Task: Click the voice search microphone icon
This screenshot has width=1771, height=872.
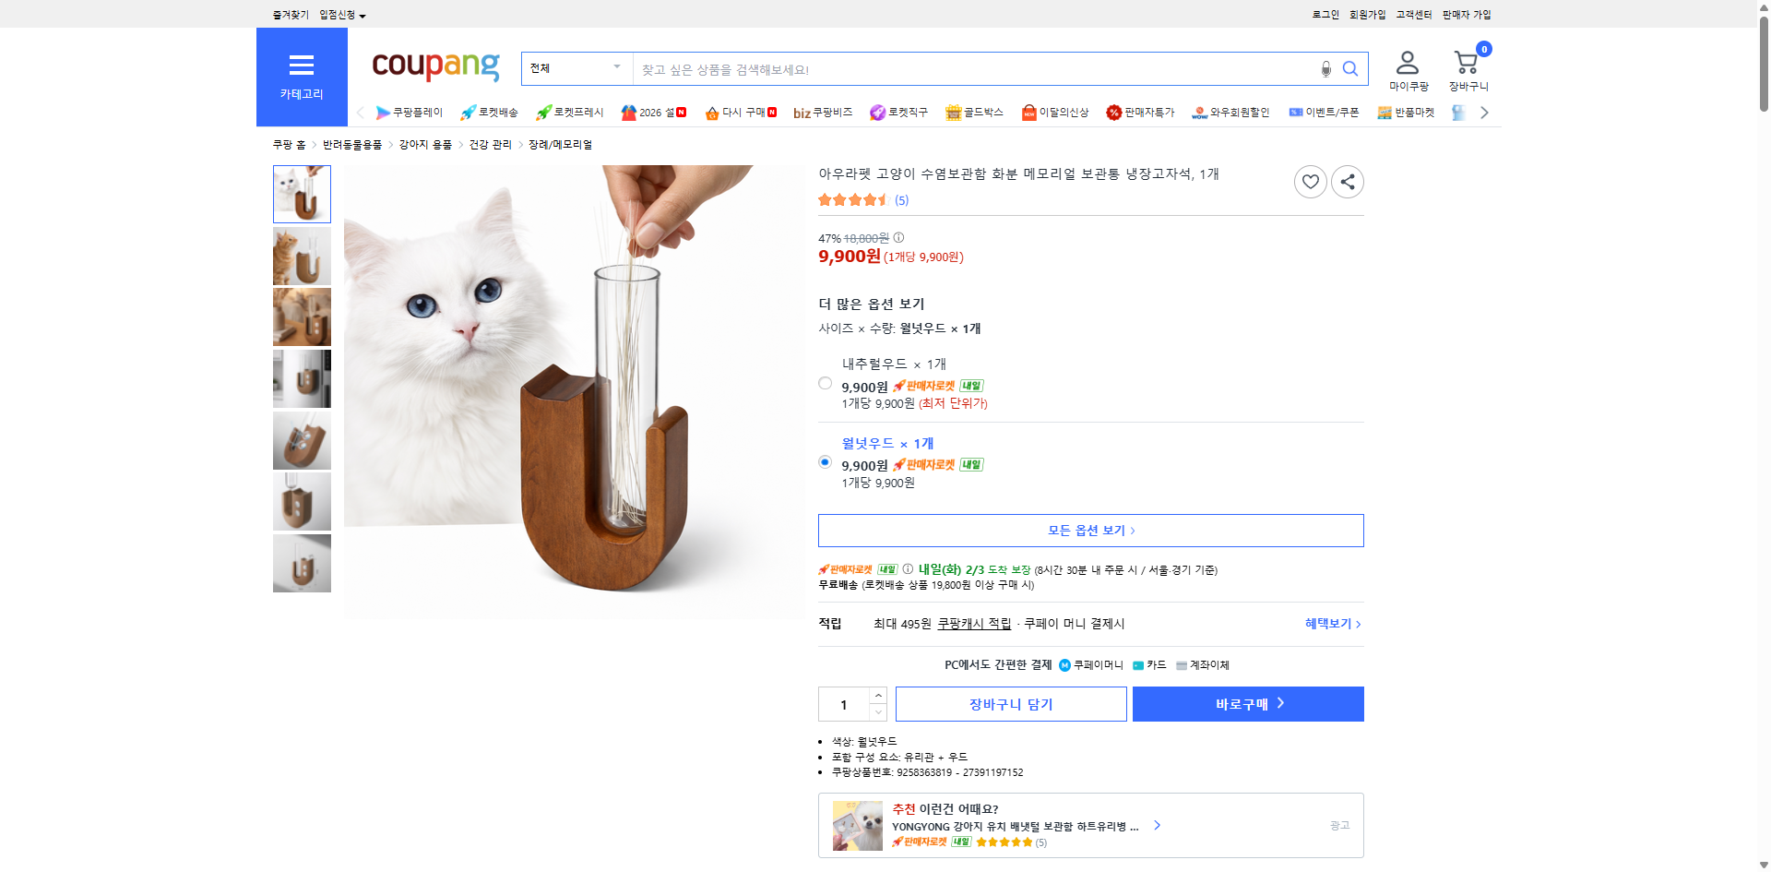Action: pyautogui.click(x=1325, y=68)
